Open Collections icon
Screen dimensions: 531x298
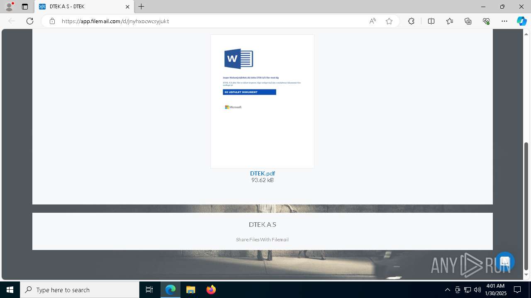(468, 21)
